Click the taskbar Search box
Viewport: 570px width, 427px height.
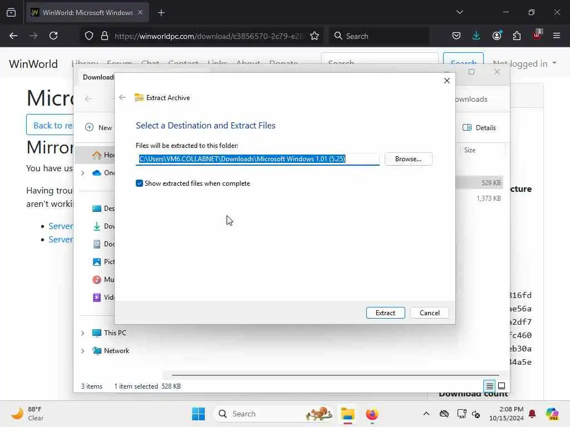[x=273, y=414]
